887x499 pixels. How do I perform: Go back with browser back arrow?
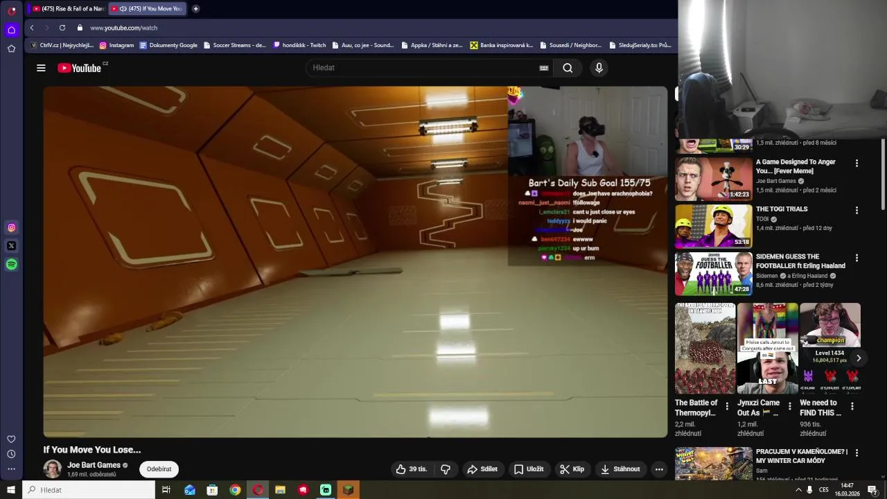click(x=32, y=28)
